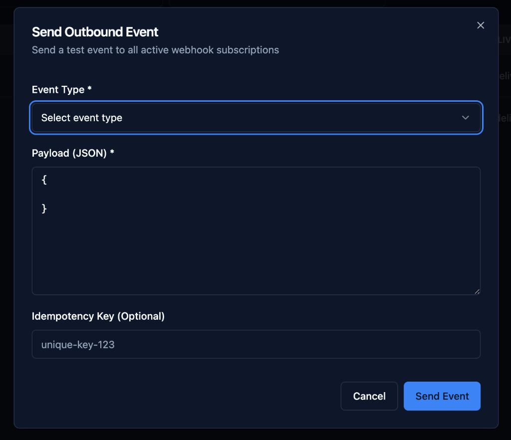This screenshot has width=511, height=440.
Task: Click the blue Send Event action
Action: [442, 396]
